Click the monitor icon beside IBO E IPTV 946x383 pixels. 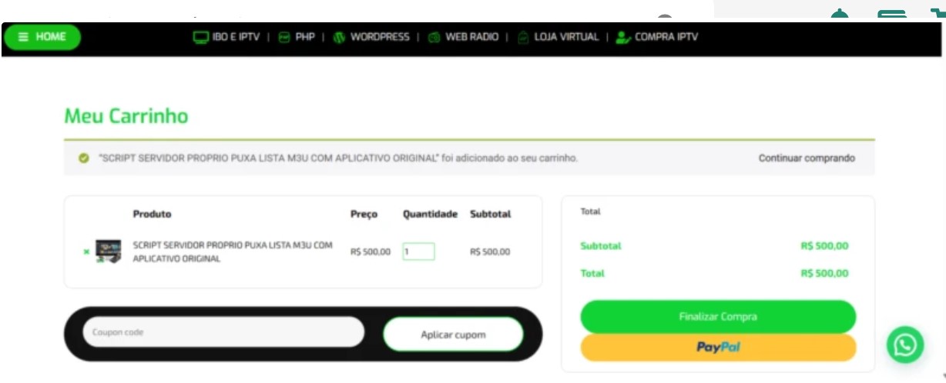200,37
